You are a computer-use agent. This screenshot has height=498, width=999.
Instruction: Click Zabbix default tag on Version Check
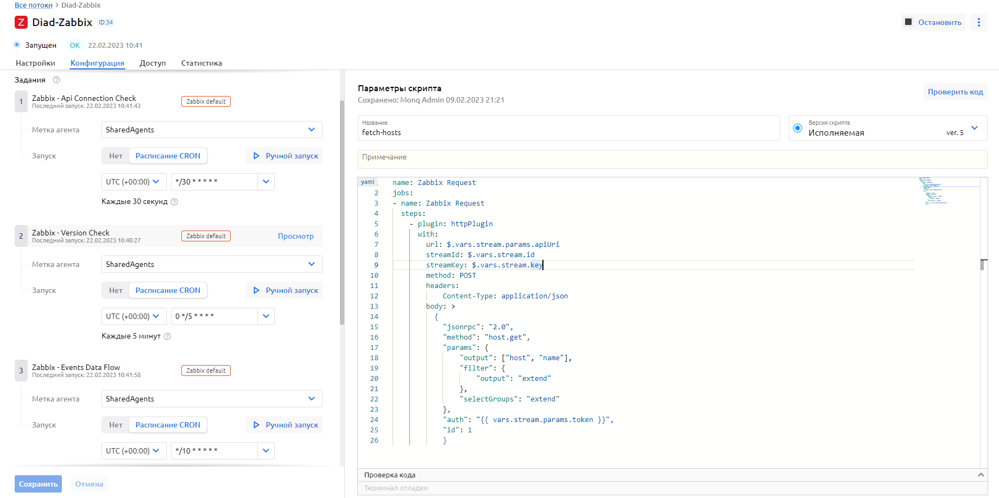coord(206,236)
